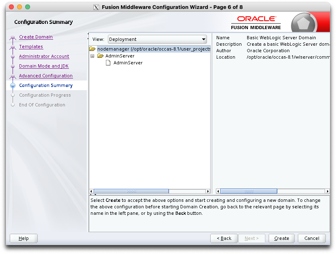Cancel the configuration wizard
This screenshot has width=336, height=254.
tap(312, 238)
